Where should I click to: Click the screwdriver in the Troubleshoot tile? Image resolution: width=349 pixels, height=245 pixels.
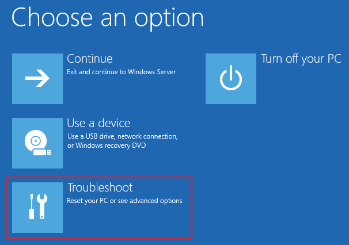[x=32, y=206]
